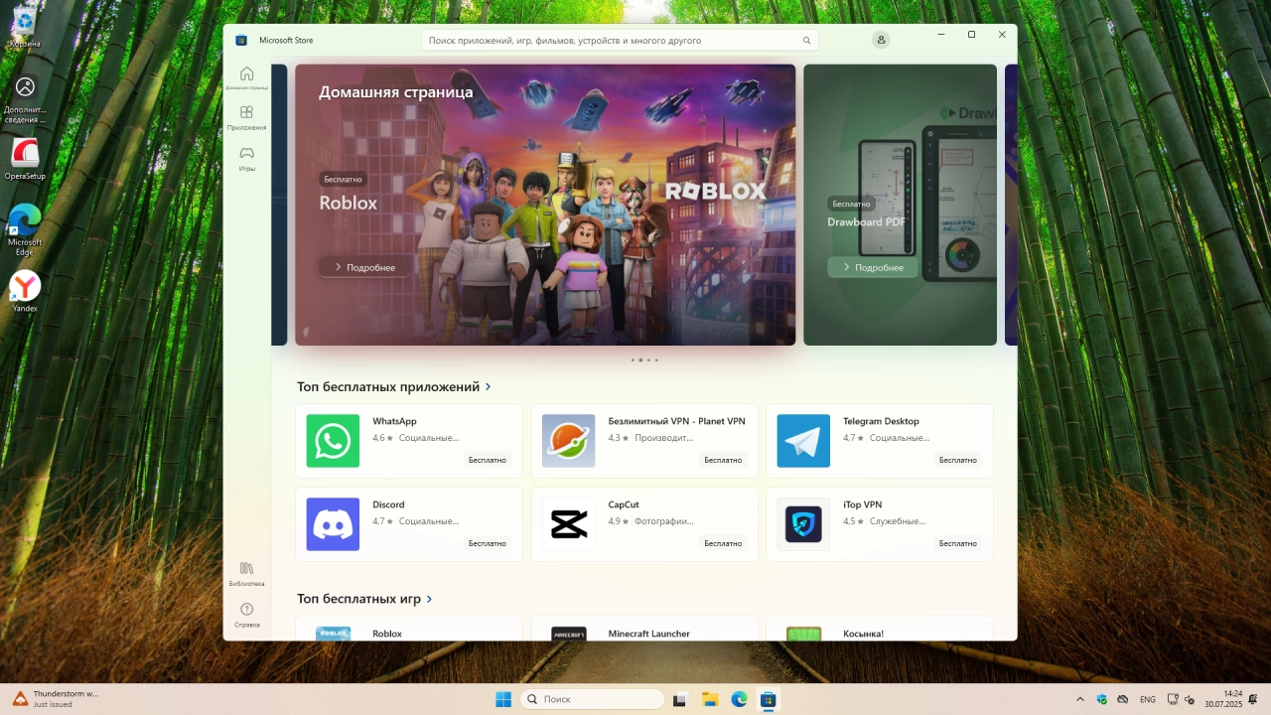This screenshot has width=1271, height=715.
Task: Open Дополнительные сведения desktop shortcut
Action: tap(25, 100)
